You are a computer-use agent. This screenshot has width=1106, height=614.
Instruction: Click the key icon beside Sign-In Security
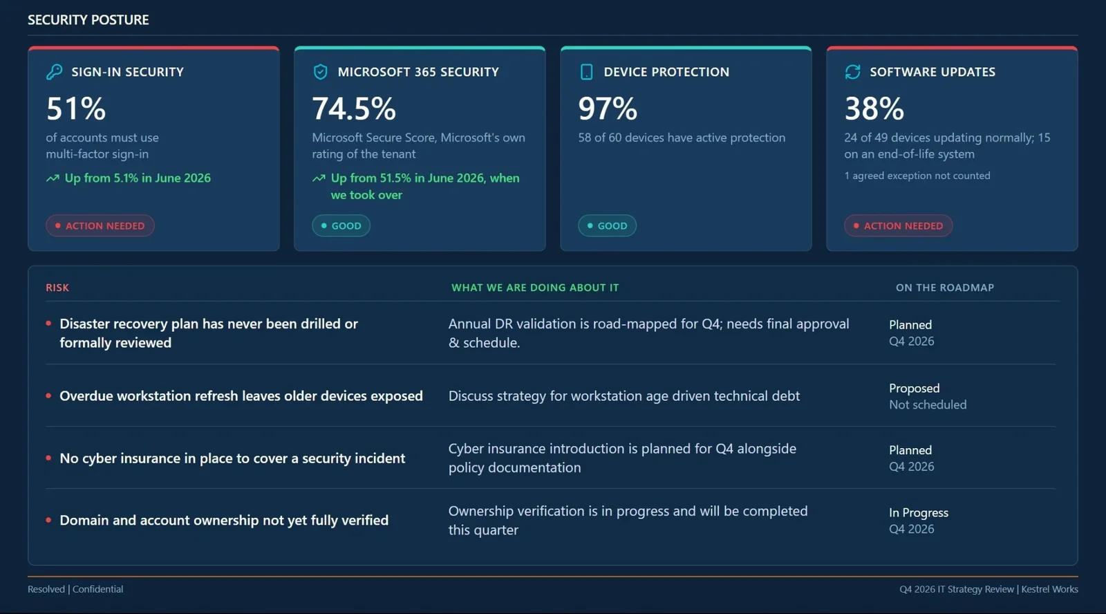tap(54, 72)
